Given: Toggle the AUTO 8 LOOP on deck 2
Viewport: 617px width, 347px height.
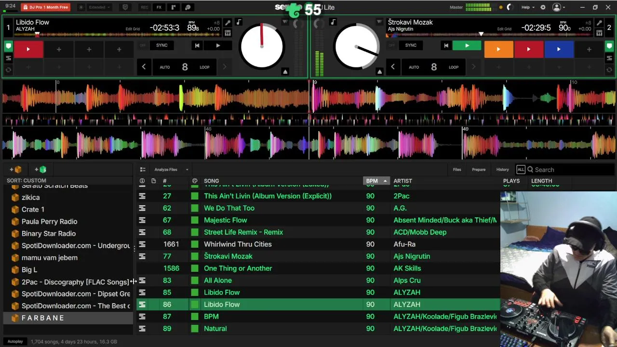Looking at the screenshot, I should (x=434, y=67).
